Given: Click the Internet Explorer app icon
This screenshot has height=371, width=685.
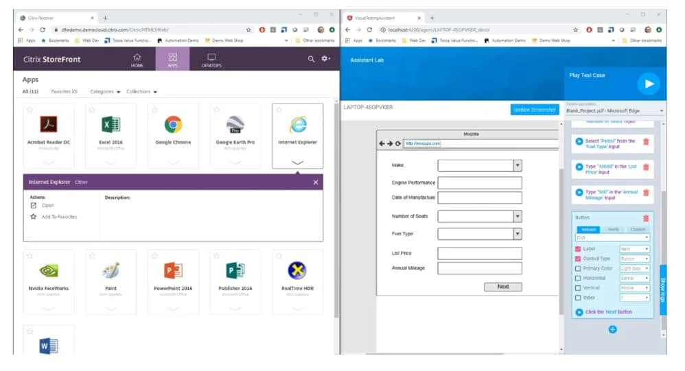Looking at the screenshot, I should 297,125.
